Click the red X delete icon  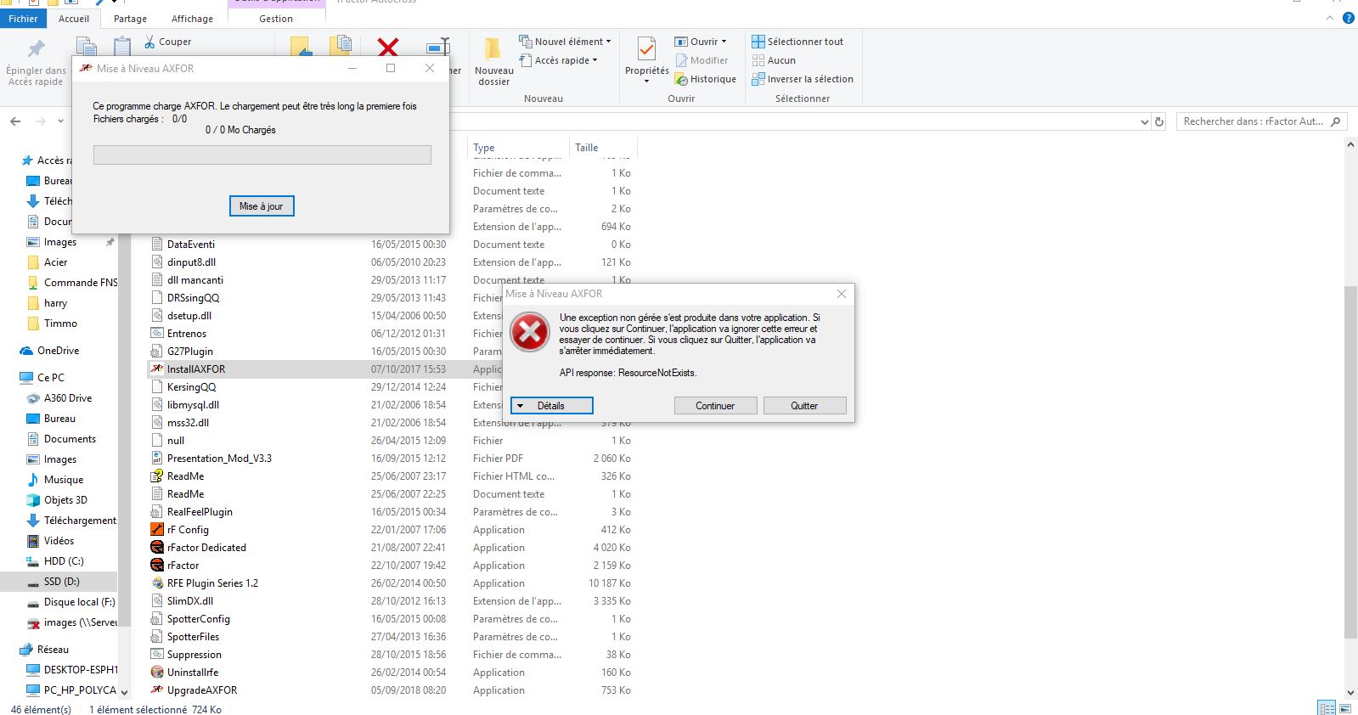(x=388, y=47)
